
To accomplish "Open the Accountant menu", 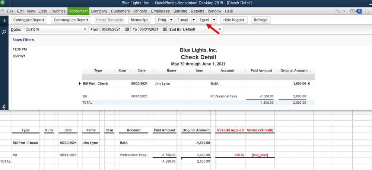I will tap(78, 11).
